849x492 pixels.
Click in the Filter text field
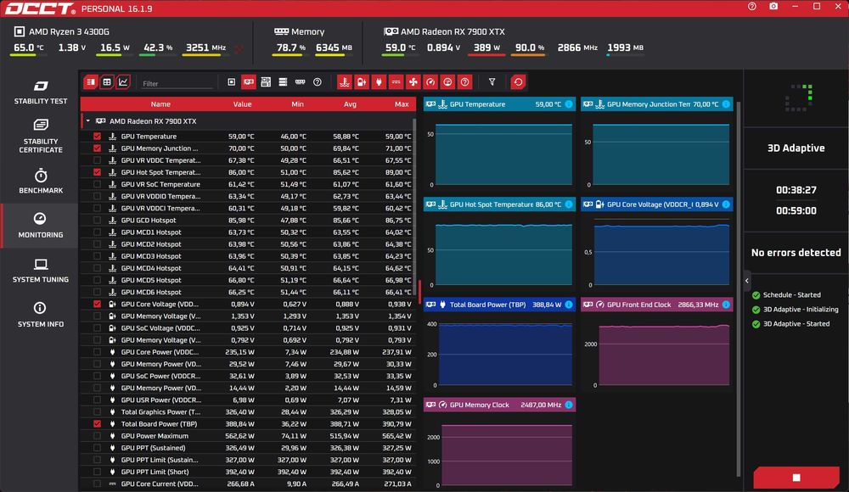tap(177, 83)
